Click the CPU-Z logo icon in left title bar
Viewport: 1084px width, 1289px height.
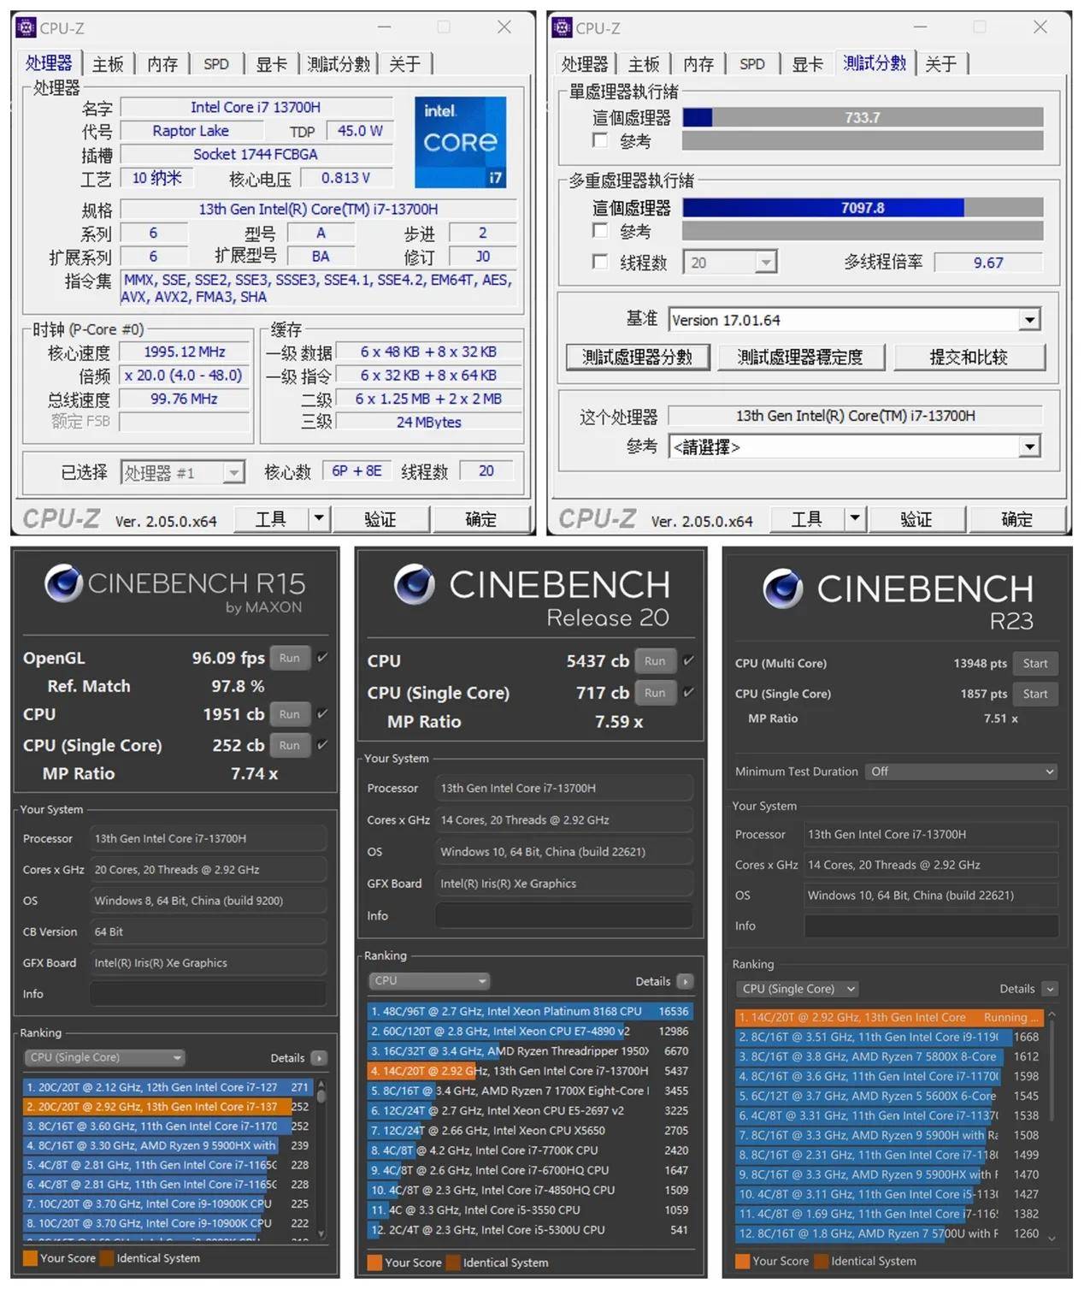pyautogui.click(x=26, y=27)
